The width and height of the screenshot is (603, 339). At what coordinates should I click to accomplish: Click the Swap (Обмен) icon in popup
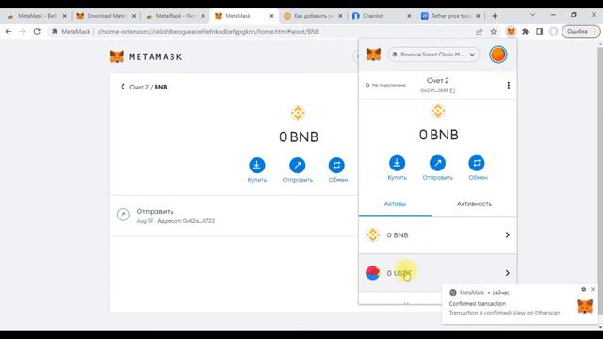point(477,163)
